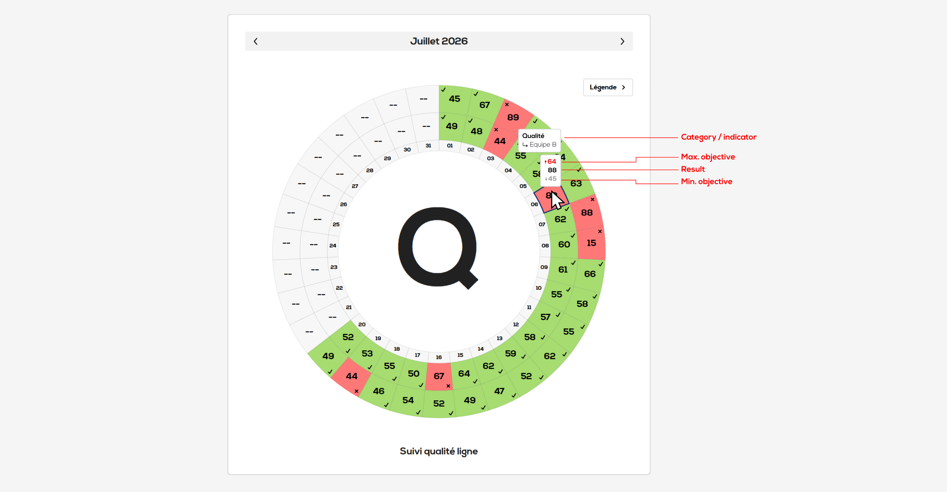The height and width of the screenshot is (492, 947).
Task: Click the red outer cell showing 44 near day 19
Action: point(352,376)
